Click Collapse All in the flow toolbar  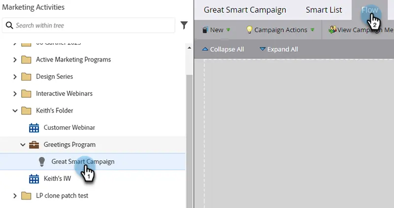coord(223,49)
